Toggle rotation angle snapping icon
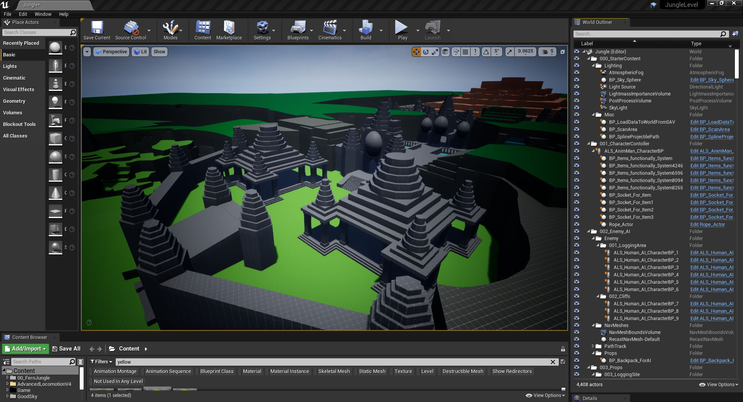743x402 pixels. pos(486,52)
